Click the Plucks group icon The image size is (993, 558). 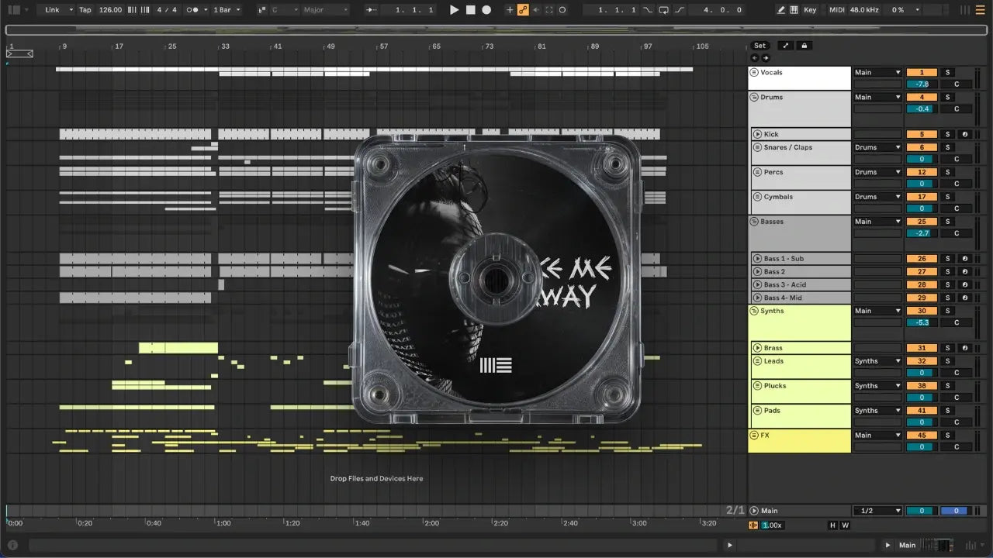coord(757,386)
